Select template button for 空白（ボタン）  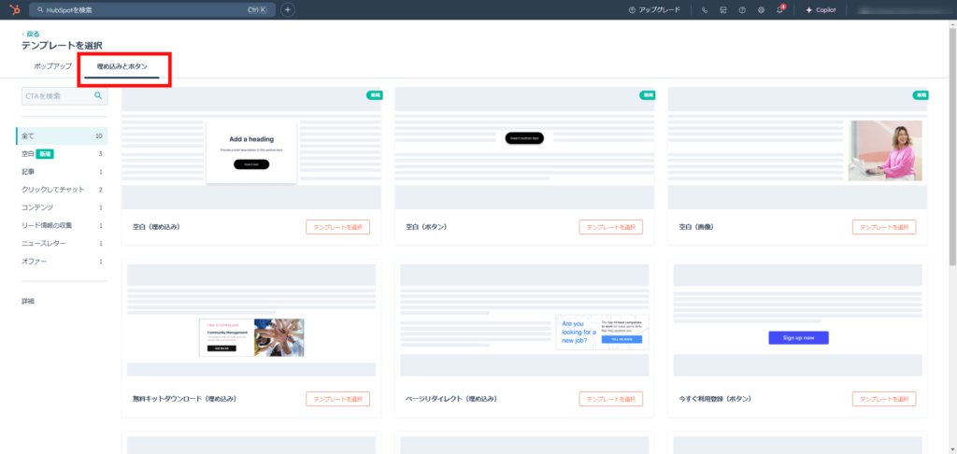pyautogui.click(x=610, y=227)
